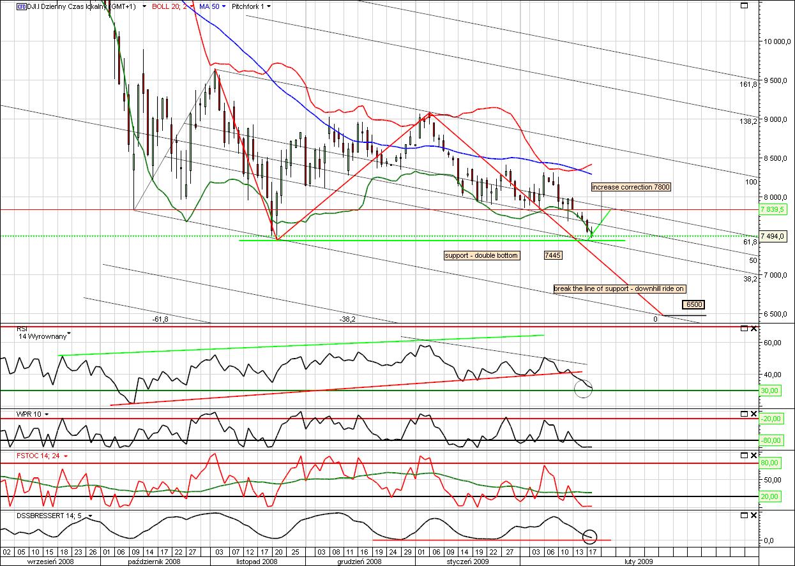The width and height of the screenshot is (795, 566).
Task: Click the 'support - double bottom' label
Action: pos(481,255)
